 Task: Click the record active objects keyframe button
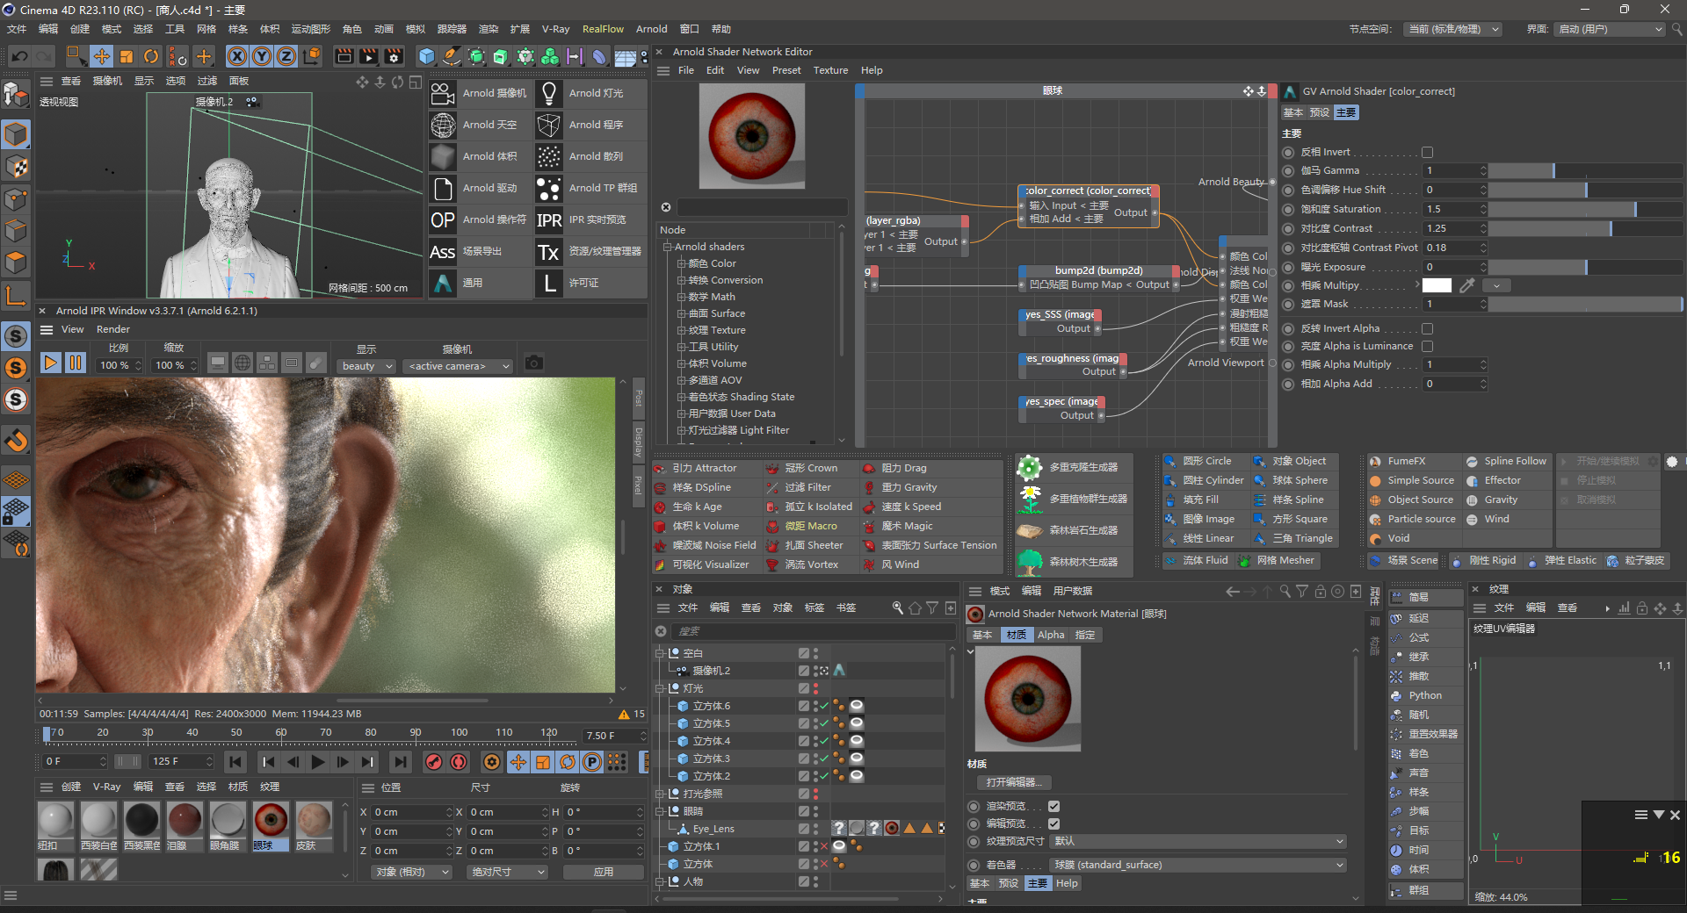(x=433, y=762)
